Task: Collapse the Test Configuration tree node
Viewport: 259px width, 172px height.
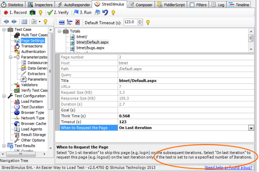Action: [4, 96]
